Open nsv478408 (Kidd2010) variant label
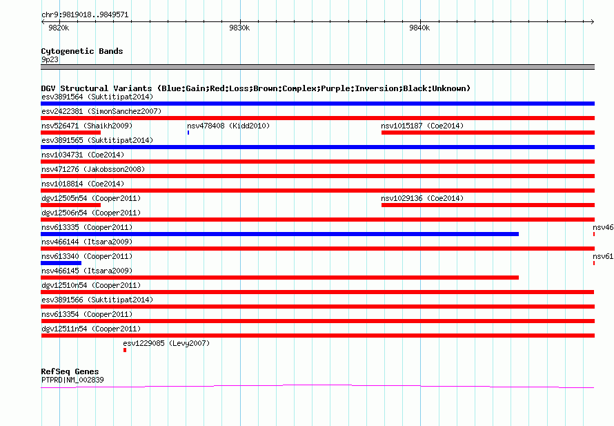614x426 pixels. (228, 126)
